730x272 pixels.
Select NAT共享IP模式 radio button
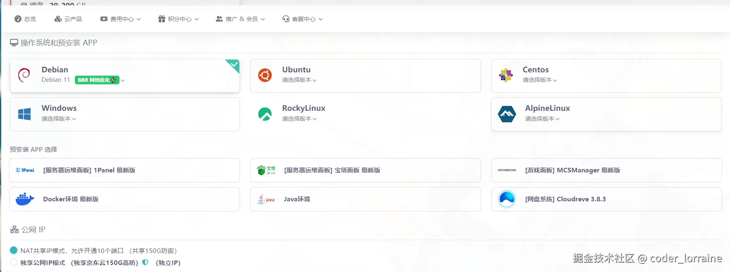pyautogui.click(x=14, y=250)
